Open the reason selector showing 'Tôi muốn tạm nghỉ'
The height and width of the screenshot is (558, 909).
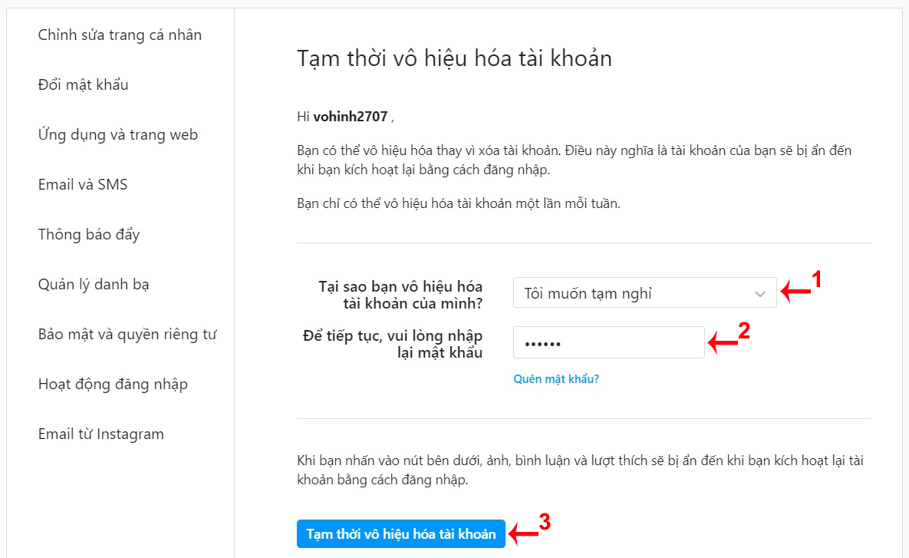pos(644,292)
